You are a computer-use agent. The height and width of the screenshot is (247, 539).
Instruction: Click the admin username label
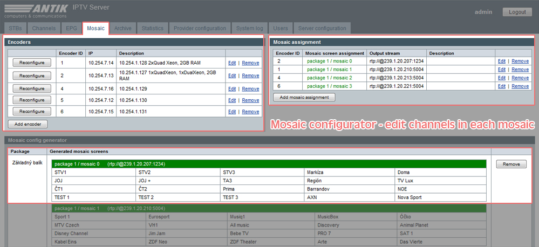coord(483,12)
